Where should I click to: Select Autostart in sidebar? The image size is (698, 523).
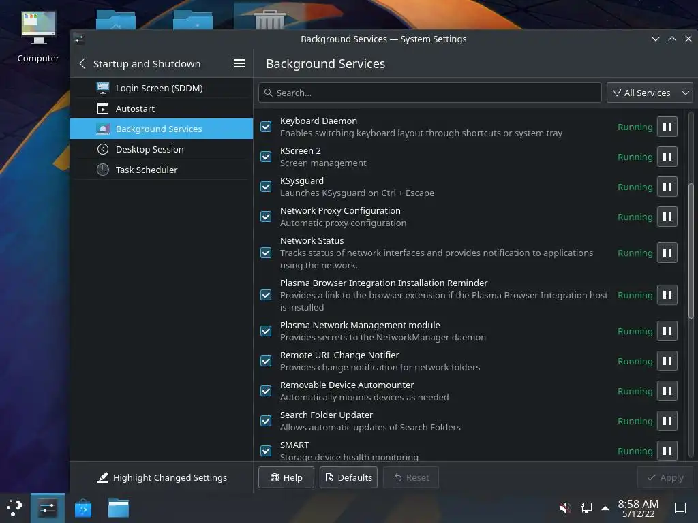161,108
